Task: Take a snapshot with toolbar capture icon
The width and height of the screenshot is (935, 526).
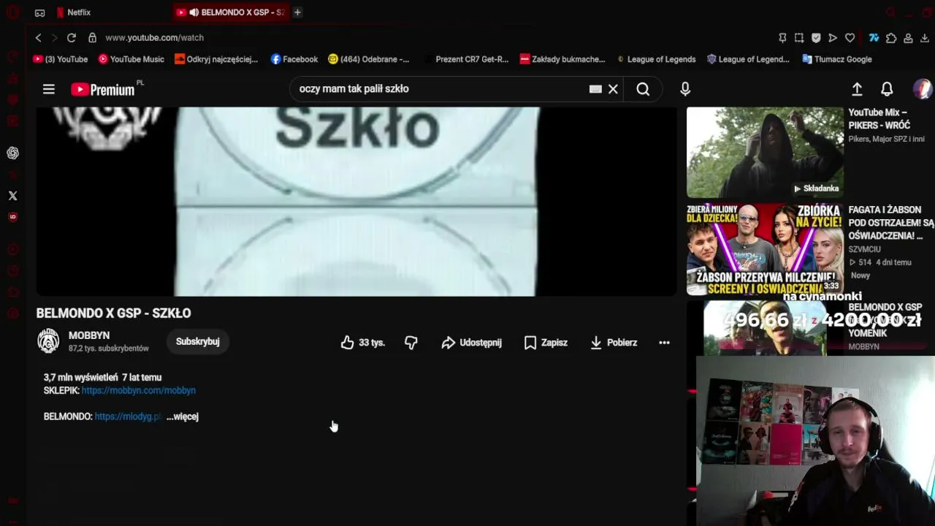Action: coord(799,38)
